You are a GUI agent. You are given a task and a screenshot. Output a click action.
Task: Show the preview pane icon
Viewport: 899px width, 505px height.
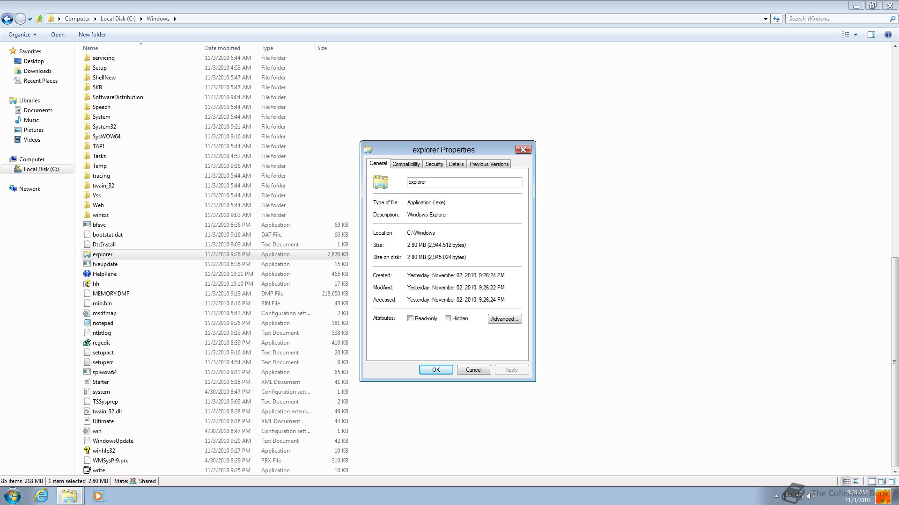click(x=871, y=35)
